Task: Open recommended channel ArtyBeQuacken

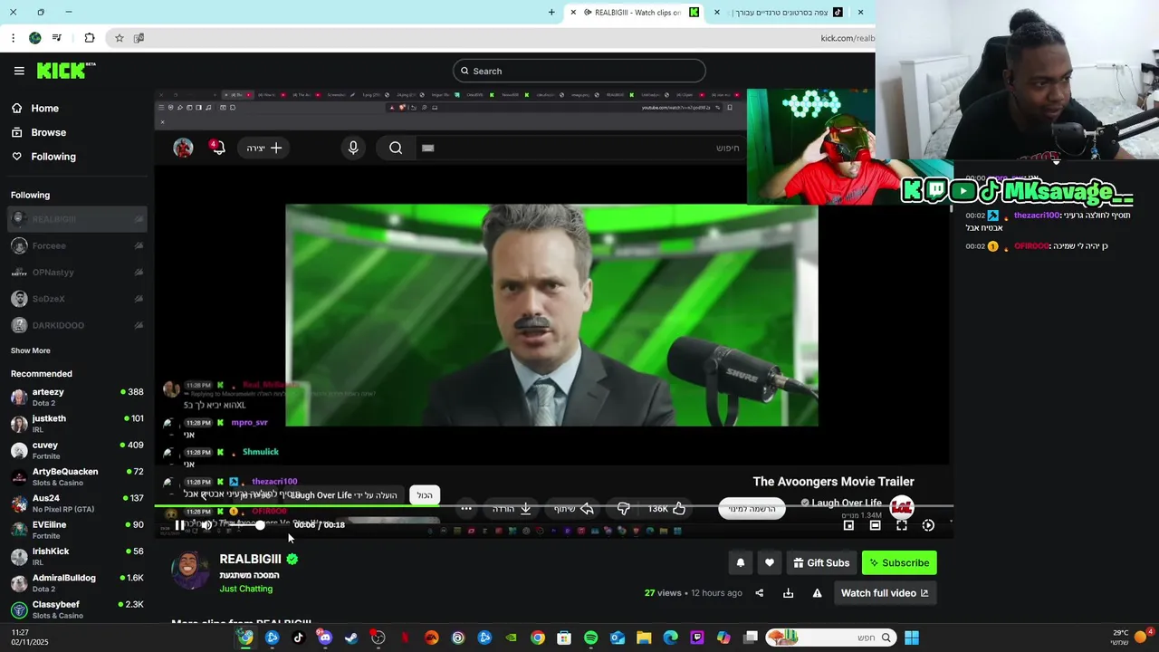Action: 77,476
